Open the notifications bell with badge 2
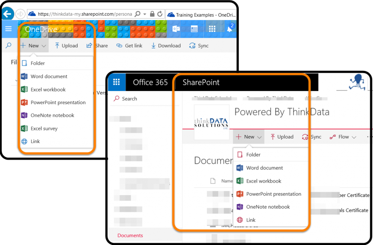This screenshot has width=373, height=245. tap(230, 28)
